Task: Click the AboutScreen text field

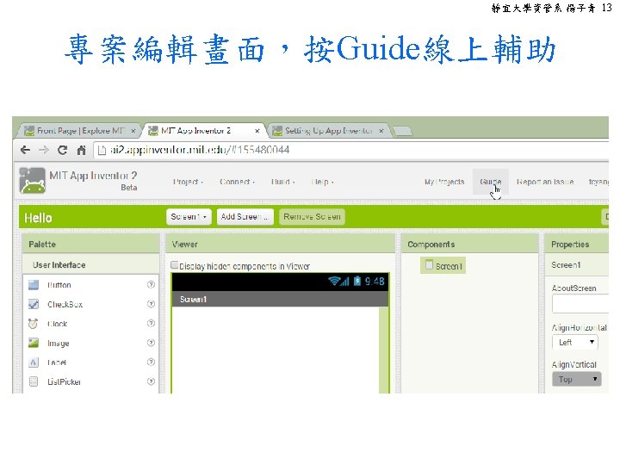Action: (x=580, y=304)
